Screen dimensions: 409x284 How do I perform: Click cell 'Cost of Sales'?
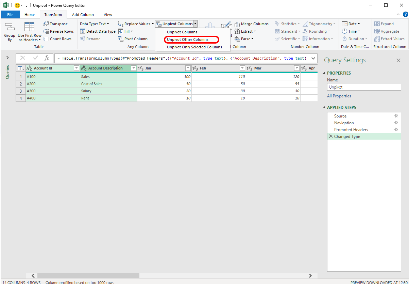[108, 84]
